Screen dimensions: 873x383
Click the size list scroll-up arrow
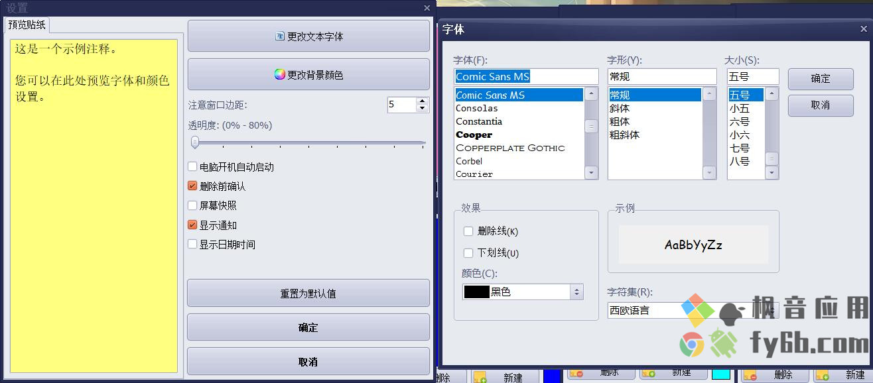[x=772, y=94]
